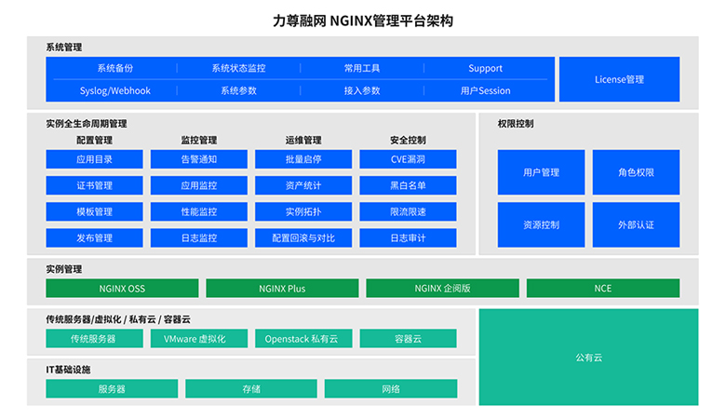
Task: Click the 应用目录 box
Action: tap(94, 159)
